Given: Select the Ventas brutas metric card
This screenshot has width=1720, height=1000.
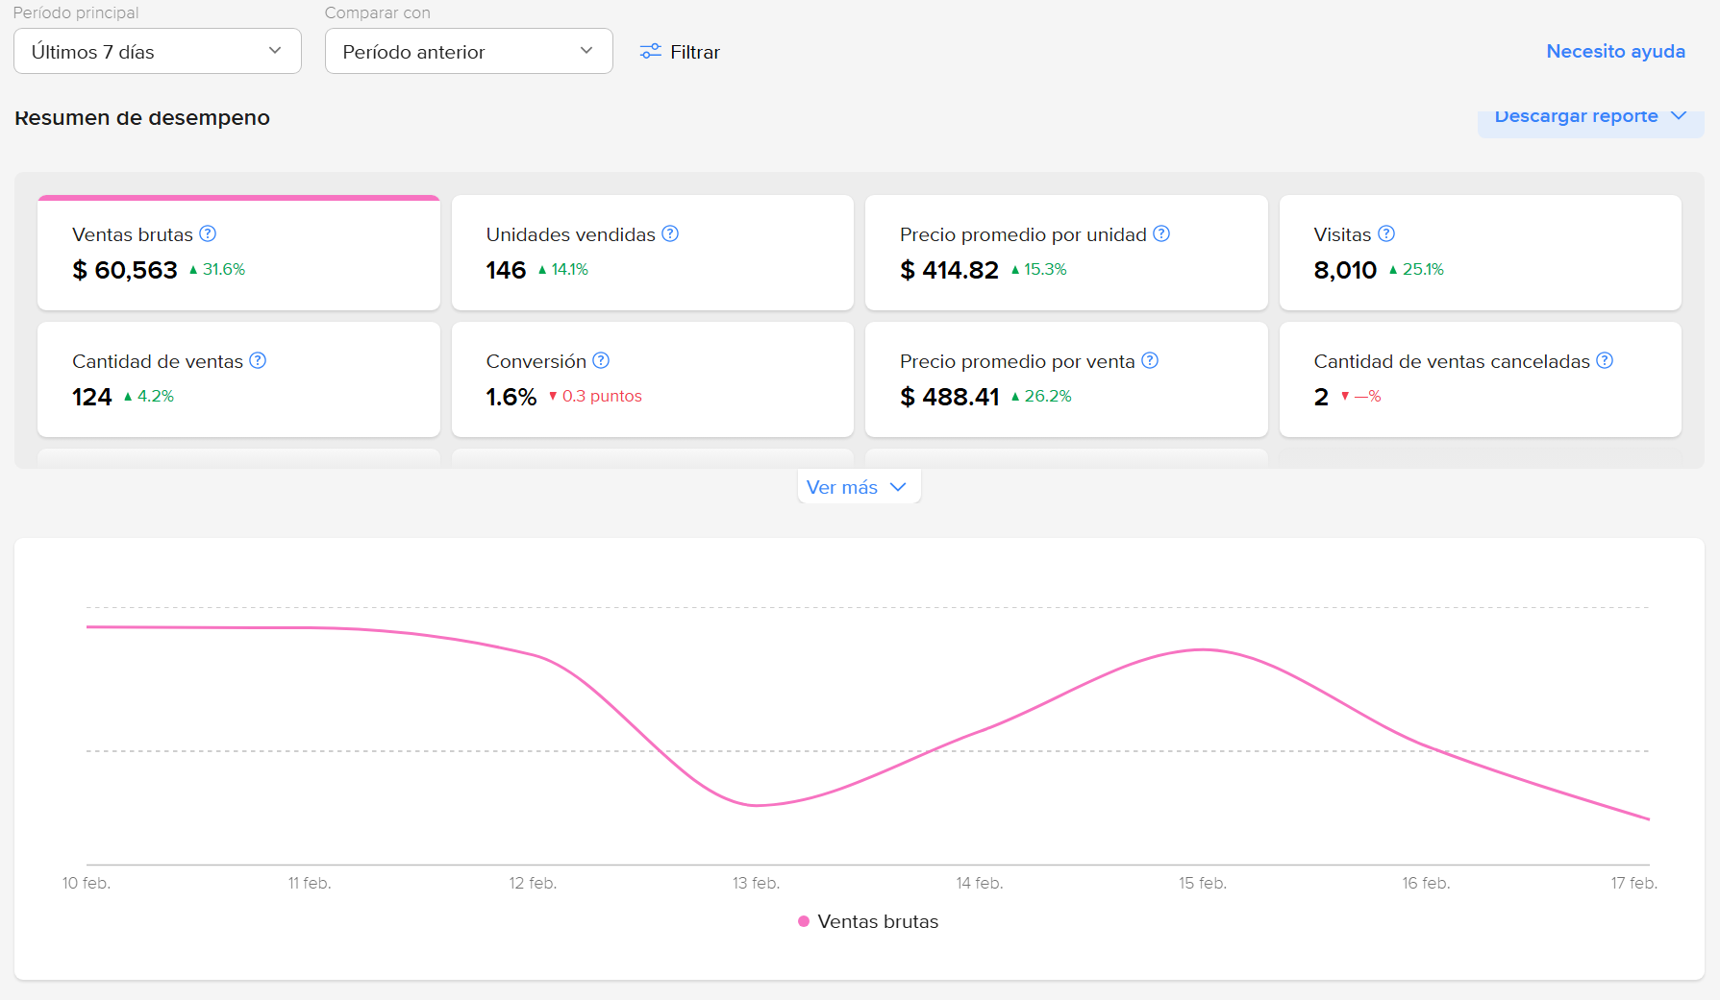Looking at the screenshot, I should [x=238, y=253].
